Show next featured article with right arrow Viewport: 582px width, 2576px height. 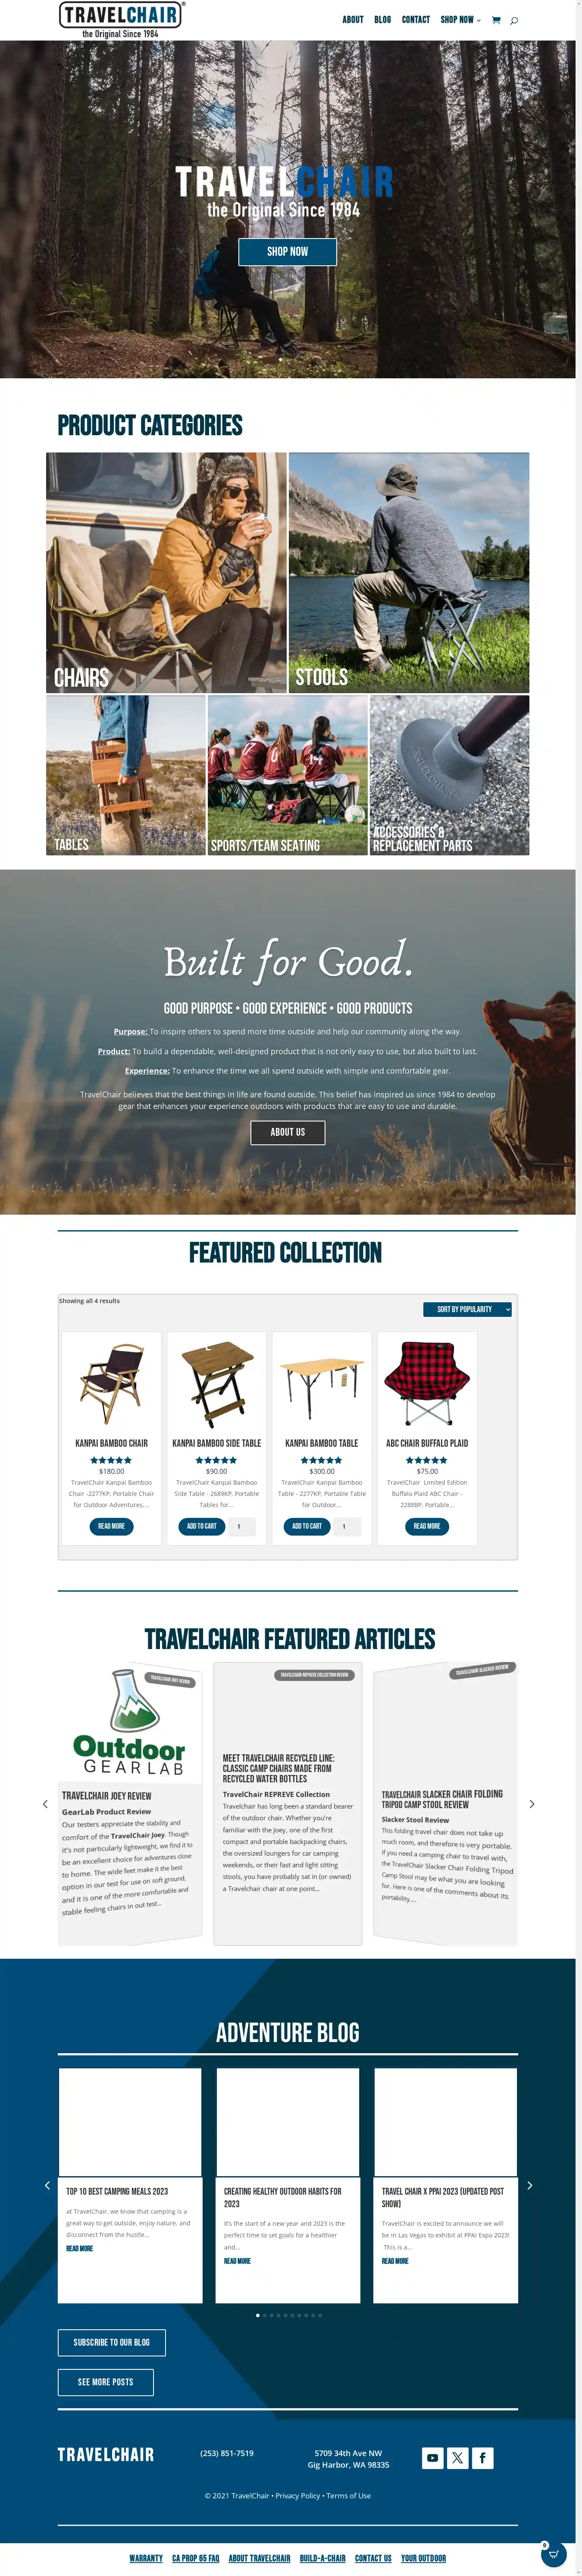click(531, 1804)
